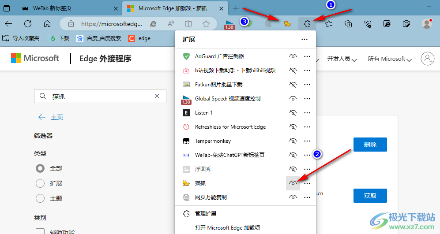Open more actions for 猫抓

[307, 183]
